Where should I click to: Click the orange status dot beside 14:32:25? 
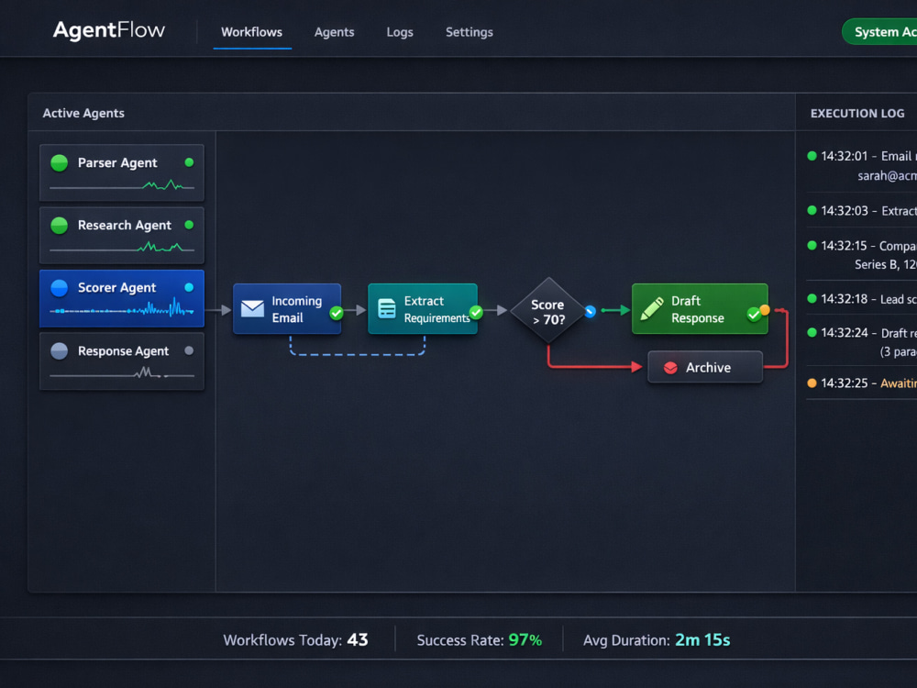812,383
